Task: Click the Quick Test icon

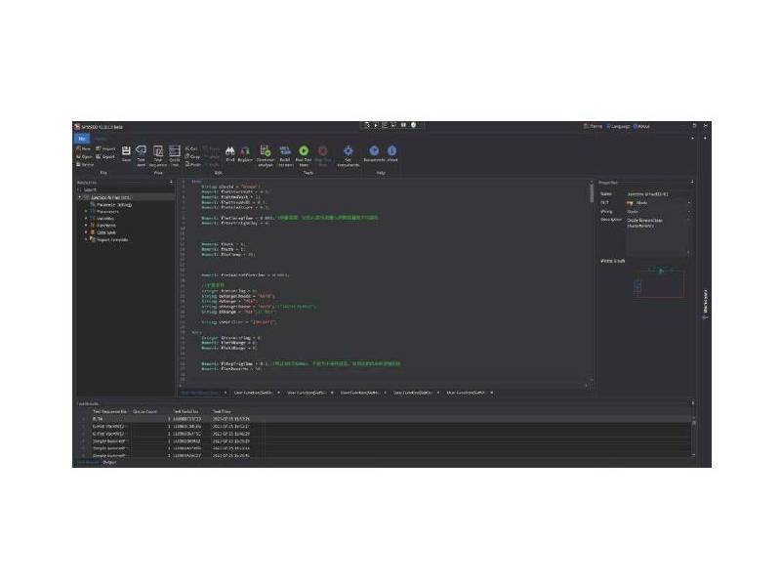Action: click(173, 152)
